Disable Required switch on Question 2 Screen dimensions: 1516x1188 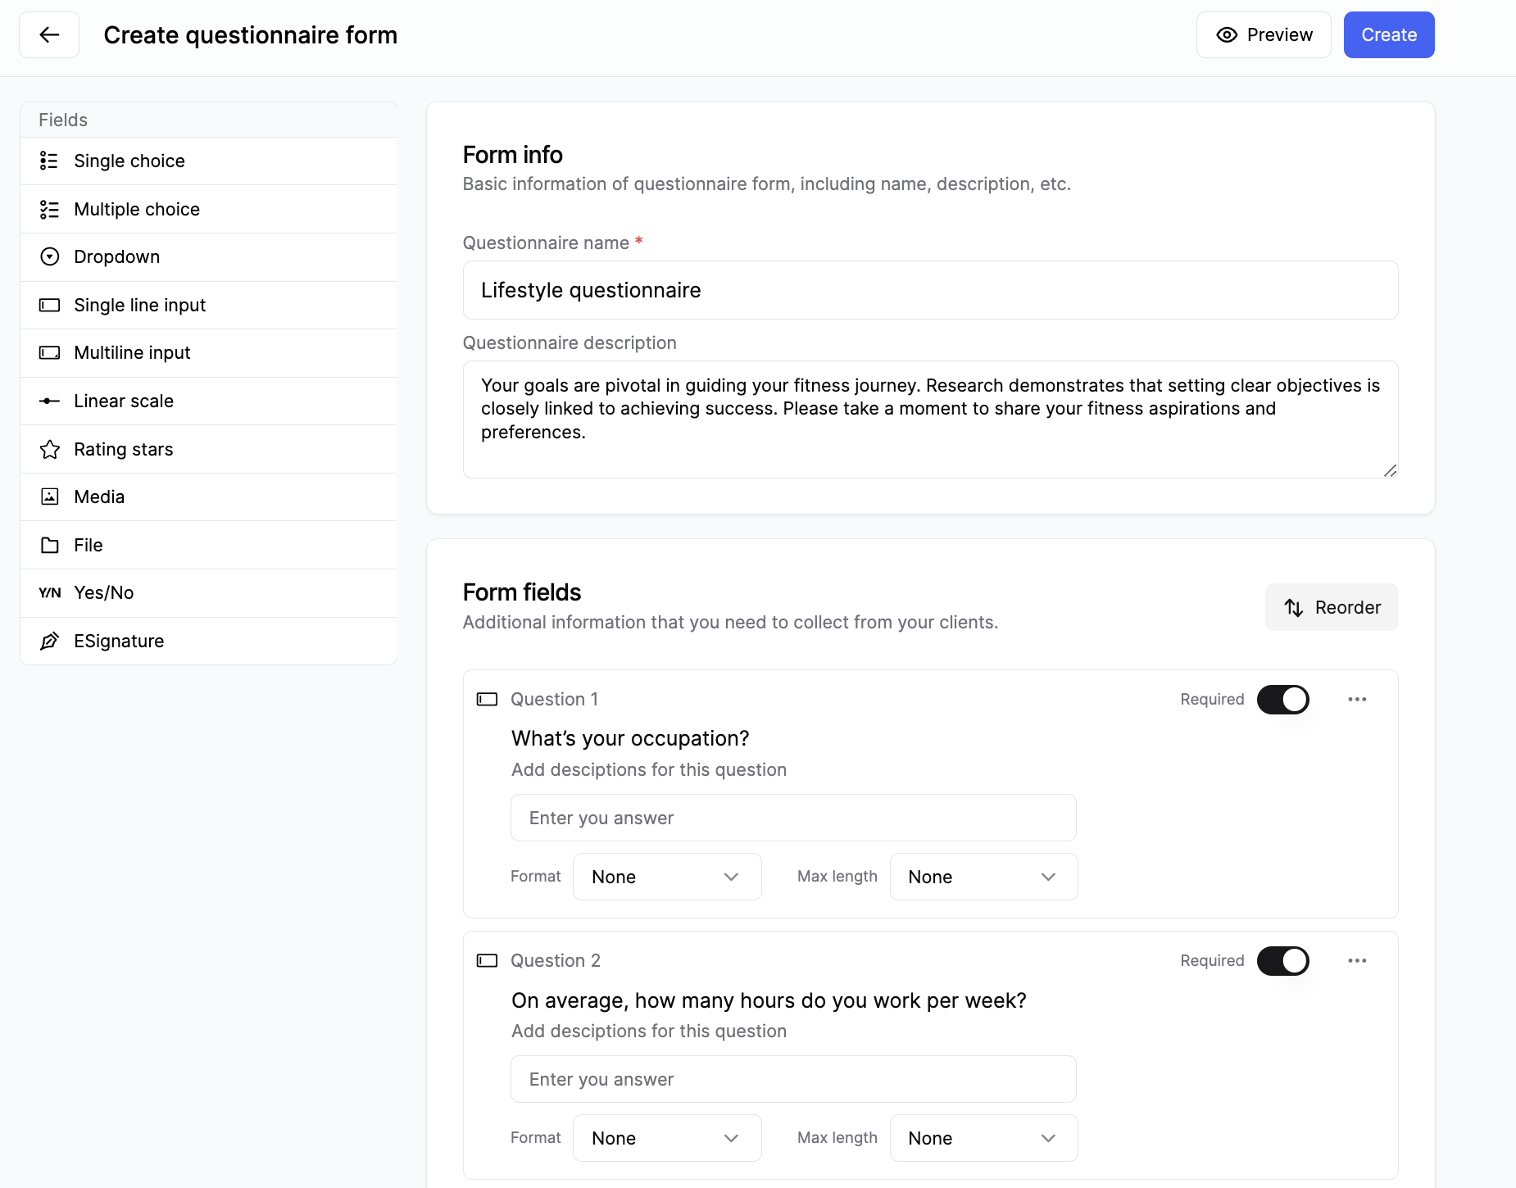(1282, 961)
